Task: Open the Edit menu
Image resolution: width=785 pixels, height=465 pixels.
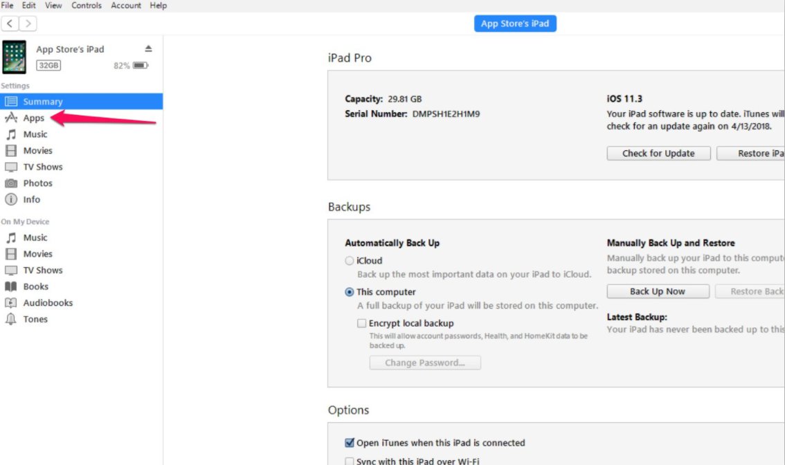Action: coord(28,6)
